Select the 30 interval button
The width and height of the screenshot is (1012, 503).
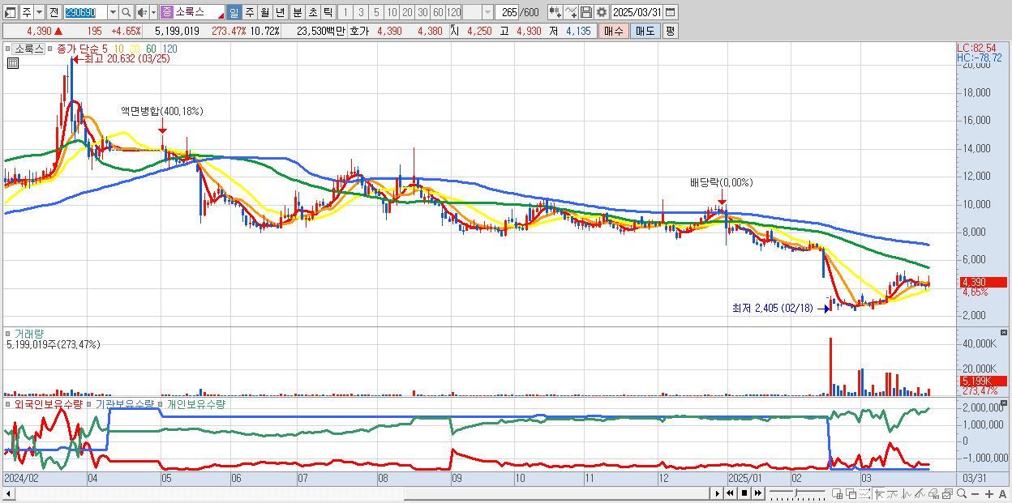pos(422,12)
